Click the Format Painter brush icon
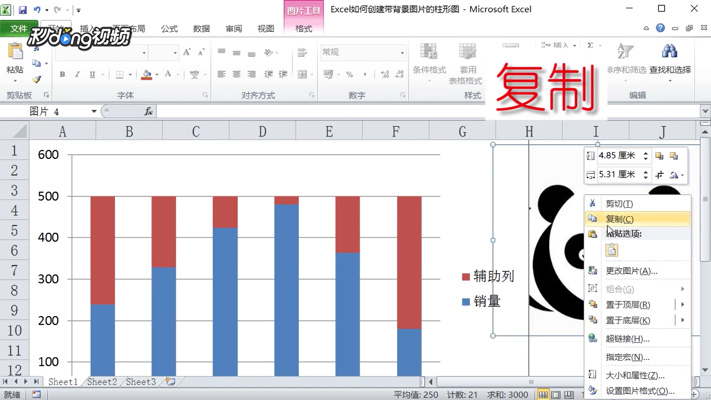Screen dimensions: 711x400 36,79
